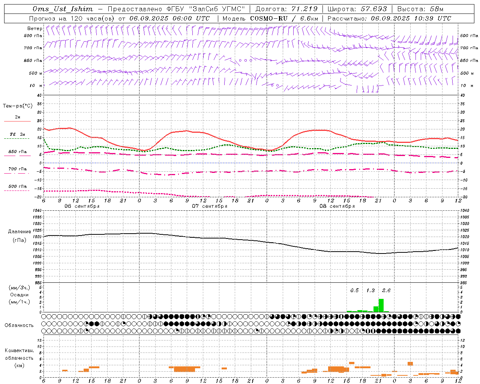Screen dimensions: 480x384
Task: Click the Давление pressure chart title
Action: pyautogui.click(x=19, y=232)
